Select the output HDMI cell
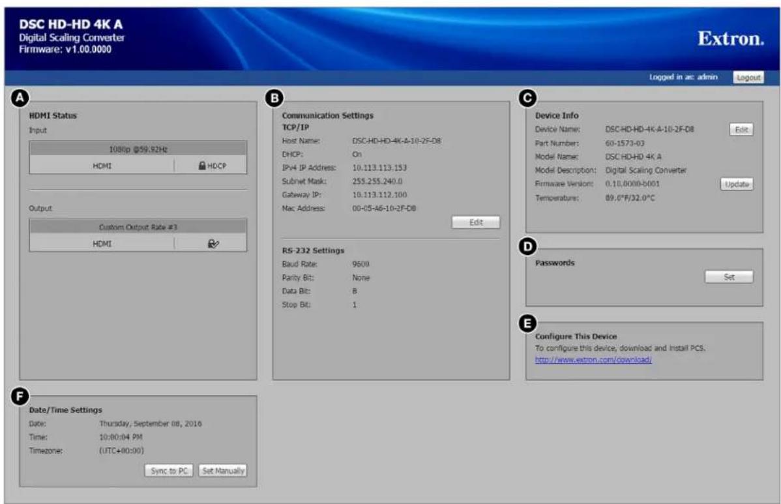Image resolution: width=781 pixels, height=504 pixels. (x=102, y=244)
